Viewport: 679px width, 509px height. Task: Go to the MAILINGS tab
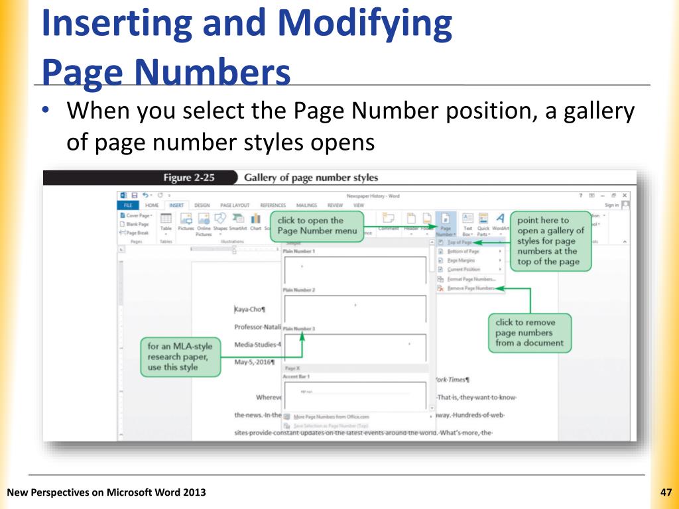point(306,205)
